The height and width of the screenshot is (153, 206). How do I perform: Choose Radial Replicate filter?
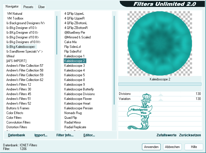[x=75, y=127]
